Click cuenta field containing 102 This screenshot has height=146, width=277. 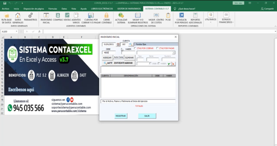pos(124,45)
